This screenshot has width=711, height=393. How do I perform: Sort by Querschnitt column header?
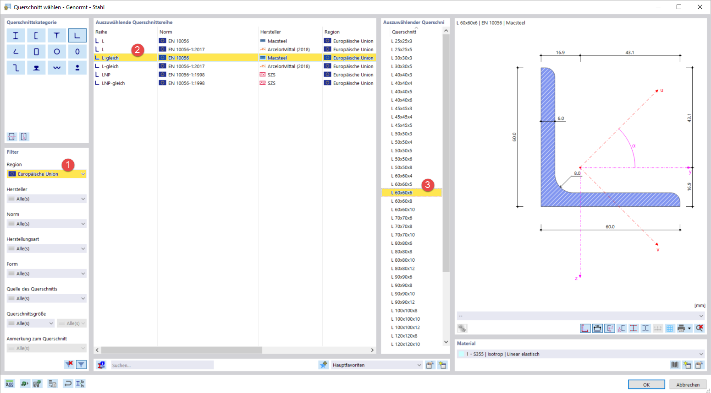(404, 32)
